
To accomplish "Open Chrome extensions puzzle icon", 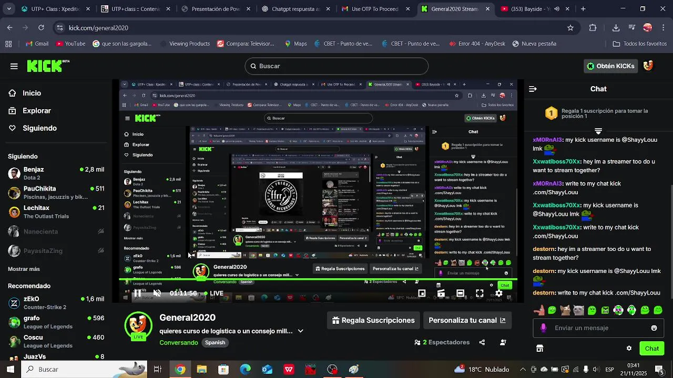I will 593,28.
